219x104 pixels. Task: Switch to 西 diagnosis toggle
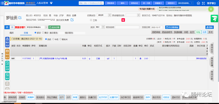7,27
